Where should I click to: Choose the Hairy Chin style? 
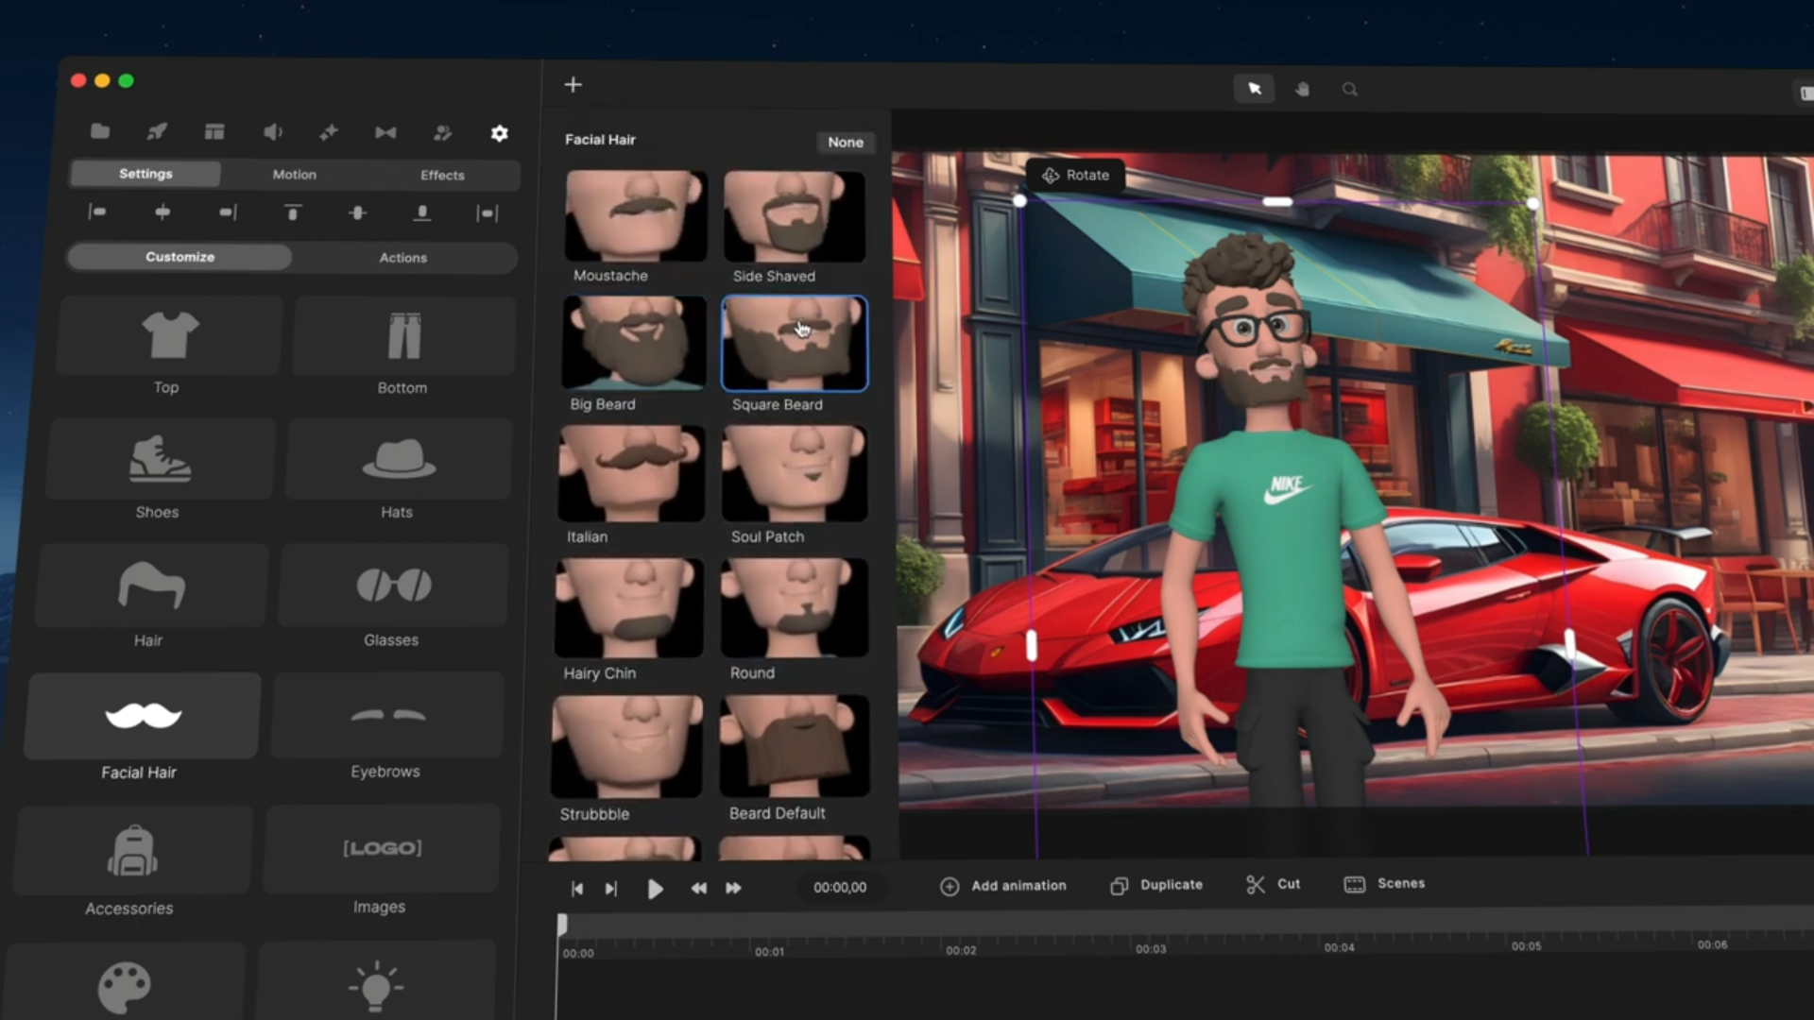click(629, 607)
